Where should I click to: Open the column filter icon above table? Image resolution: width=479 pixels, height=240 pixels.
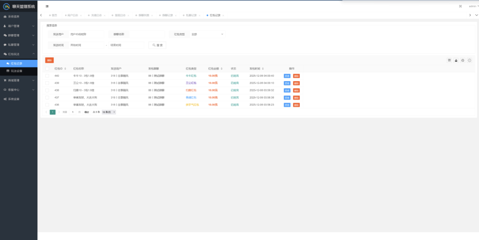[x=450, y=60]
